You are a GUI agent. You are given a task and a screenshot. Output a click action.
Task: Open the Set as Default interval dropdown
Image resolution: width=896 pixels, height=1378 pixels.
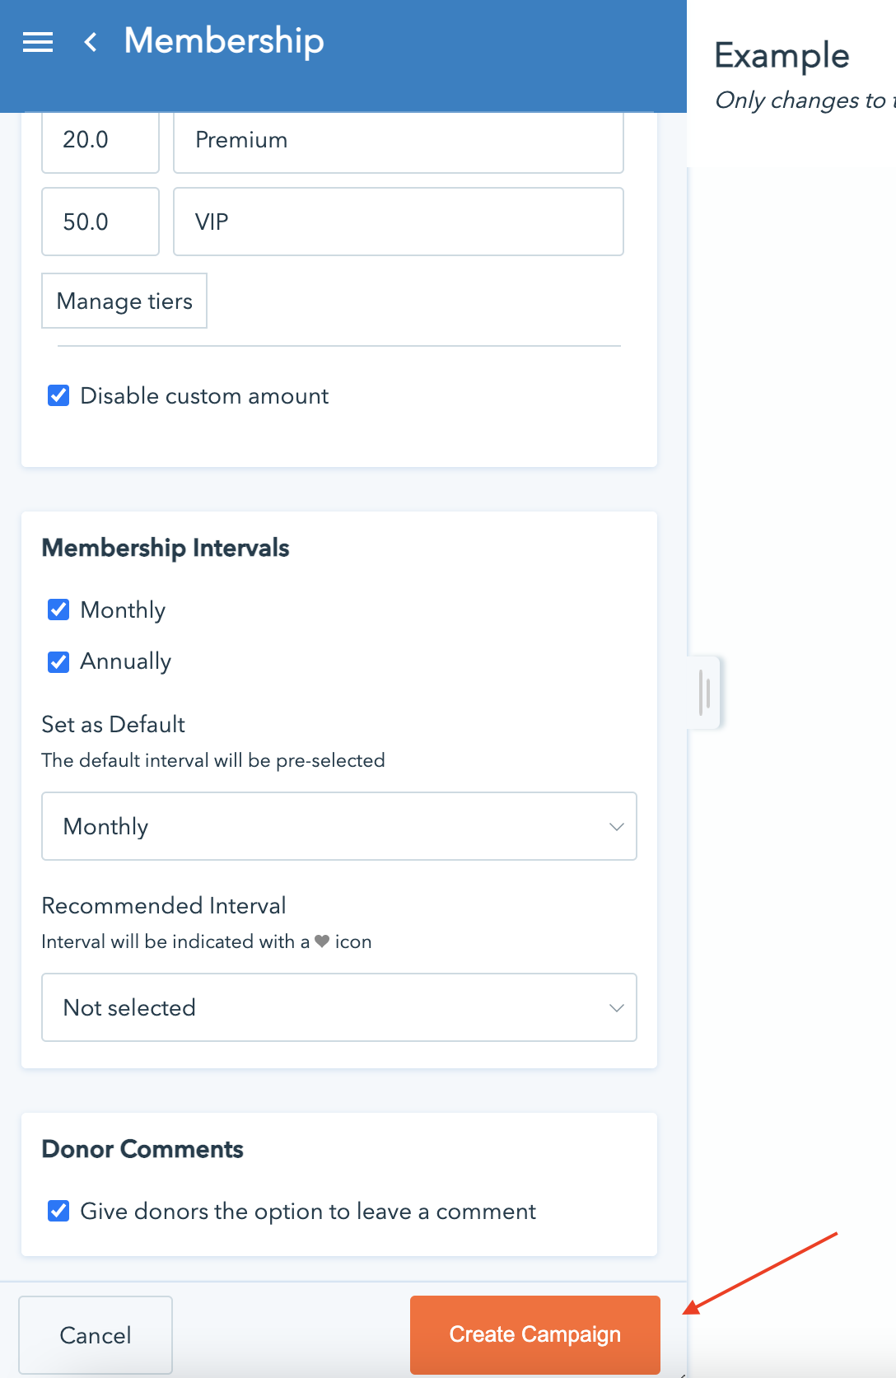coord(338,826)
